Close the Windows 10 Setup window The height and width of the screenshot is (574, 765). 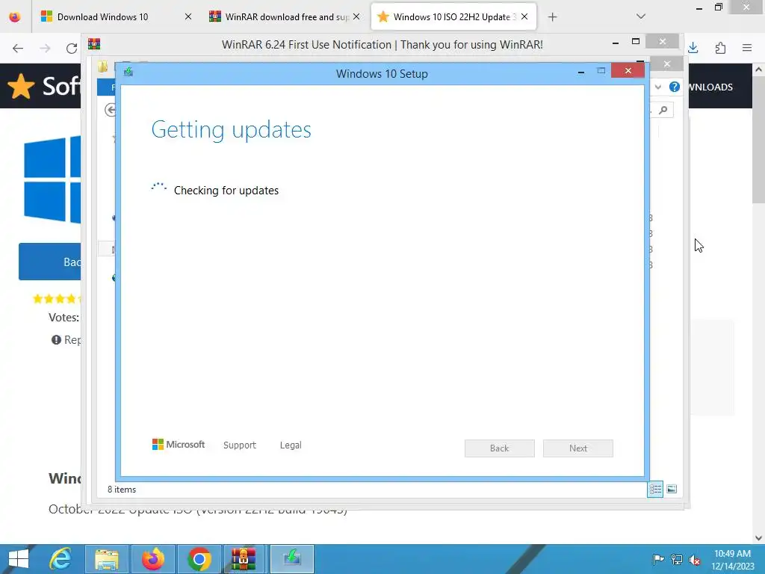click(x=628, y=71)
